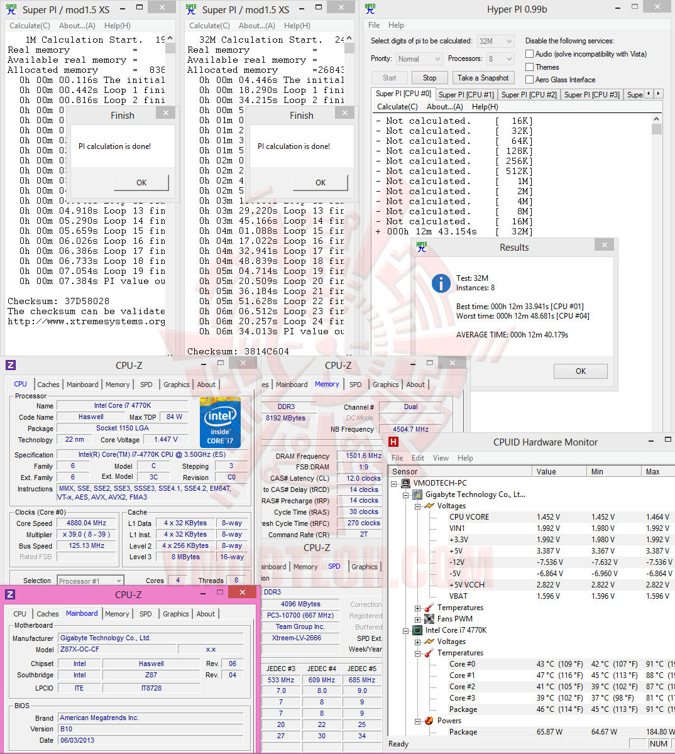Screen dimensions: 675x754
Task: Click the purple Z icon of the pink CPU-Z window
Action: coord(10,594)
